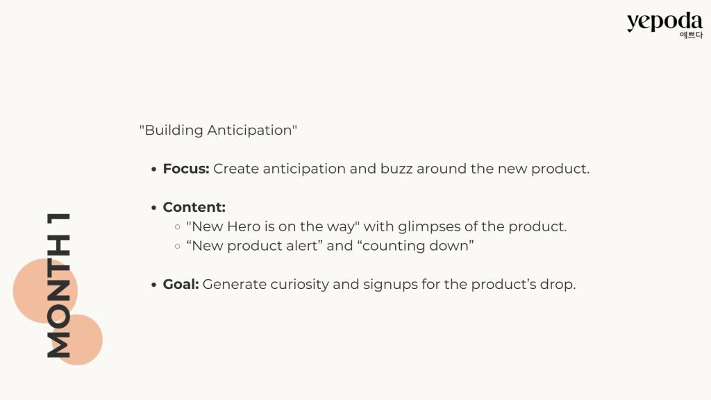The width and height of the screenshot is (711, 400).
Task: Click the yepoda logo
Action: click(x=664, y=22)
